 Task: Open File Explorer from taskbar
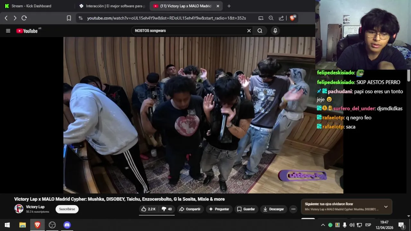point(22,225)
